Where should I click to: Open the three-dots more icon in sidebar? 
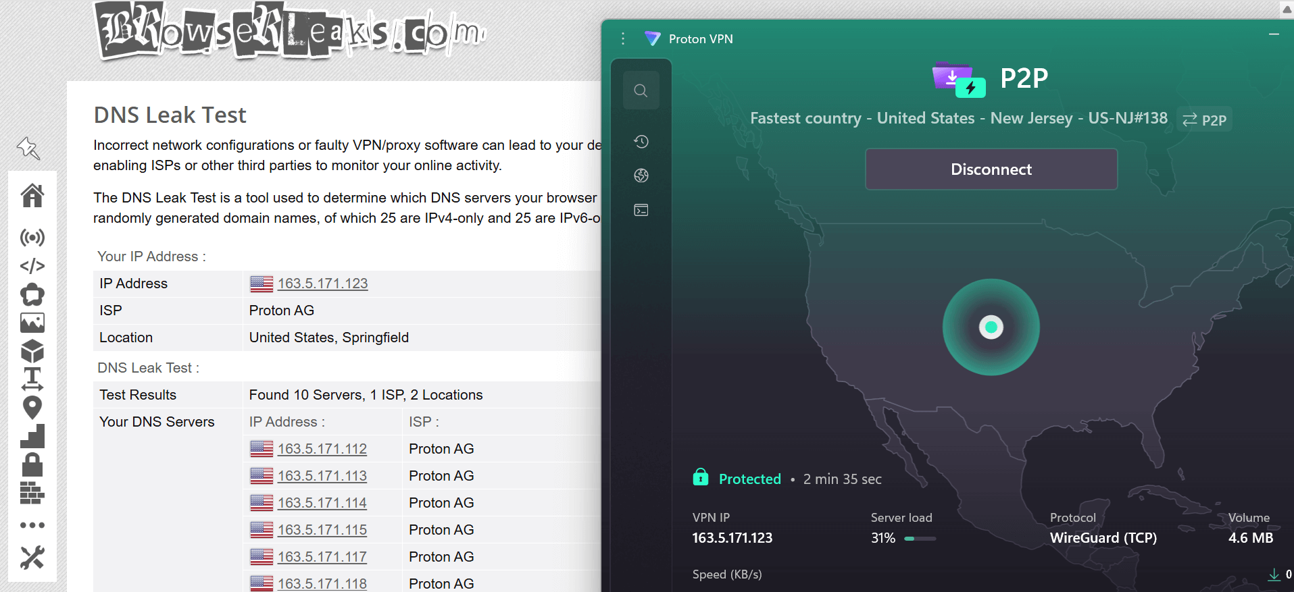coord(32,525)
